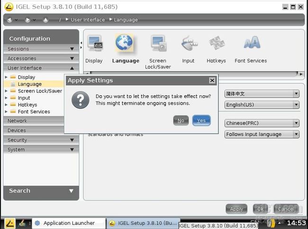Open the Font Services icon
Image resolution: width=308 pixels, height=229 pixels.
(252, 42)
